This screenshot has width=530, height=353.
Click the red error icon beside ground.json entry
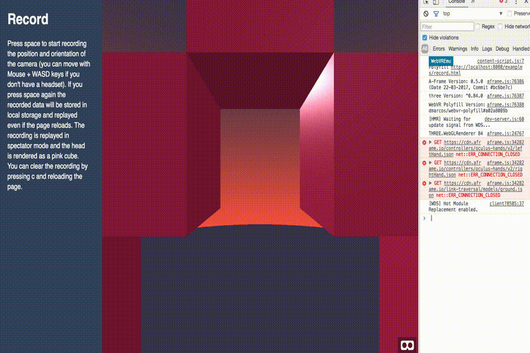coord(424,184)
